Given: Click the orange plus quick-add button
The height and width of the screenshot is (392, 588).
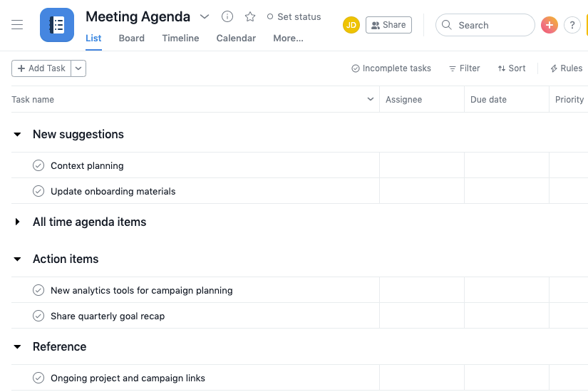Looking at the screenshot, I should [x=549, y=25].
